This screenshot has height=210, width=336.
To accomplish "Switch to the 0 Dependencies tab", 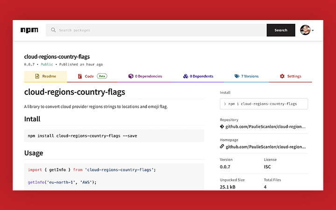I will point(145,76).
